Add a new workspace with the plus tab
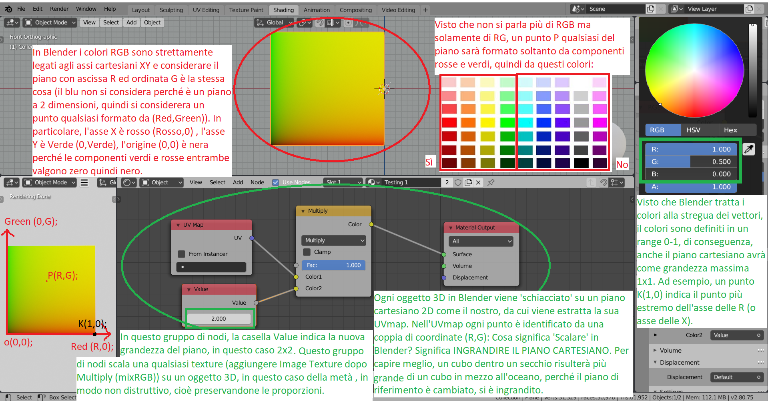Image resolution: width=768 pixels, height=401 pixels. (x=425, y=10)
